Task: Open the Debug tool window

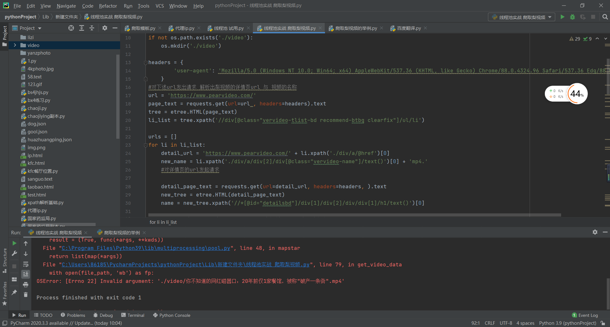Action: tap(103, 315)
